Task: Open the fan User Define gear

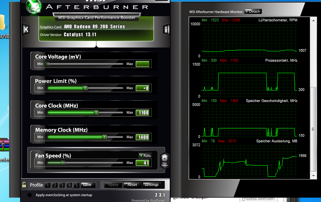Action: point(165,160)
